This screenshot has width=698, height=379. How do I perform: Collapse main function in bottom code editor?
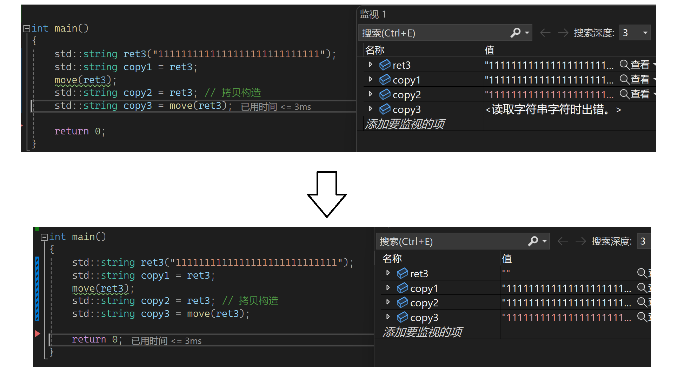[44, 237]
